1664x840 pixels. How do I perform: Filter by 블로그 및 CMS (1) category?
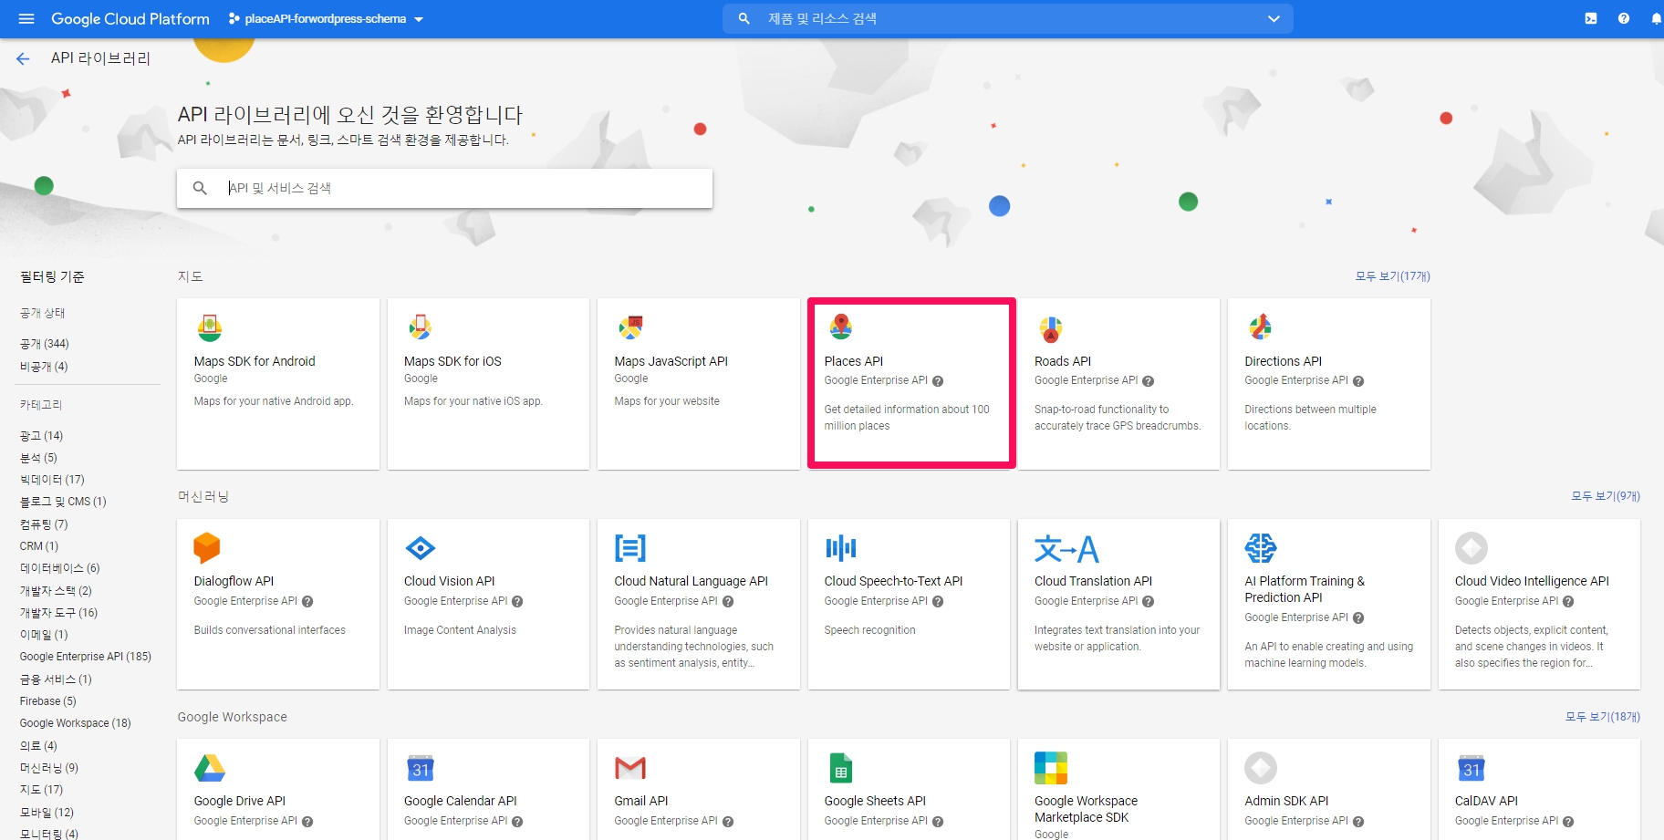click(63, 502)
